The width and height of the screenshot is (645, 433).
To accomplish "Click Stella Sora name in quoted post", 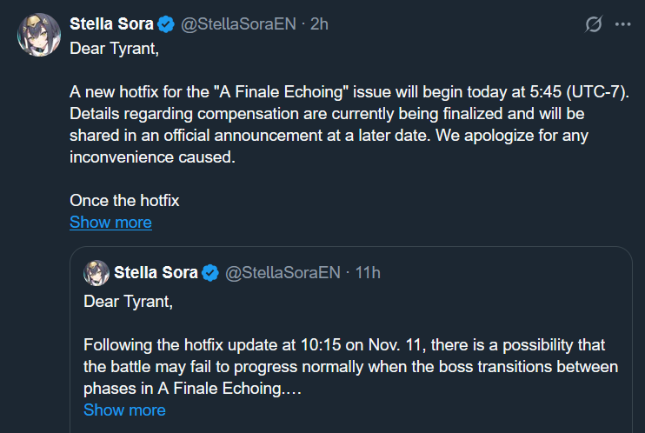I will coord(156,273).
